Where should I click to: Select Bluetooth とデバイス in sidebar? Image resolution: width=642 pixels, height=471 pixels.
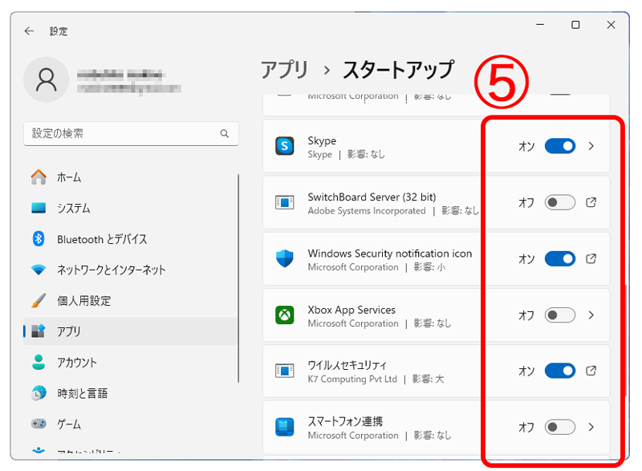tap(102, 239)
